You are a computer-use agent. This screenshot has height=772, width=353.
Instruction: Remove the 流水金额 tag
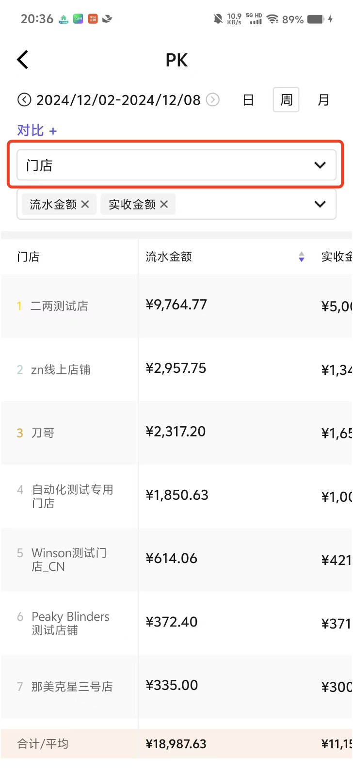pyautogui.click(x=85, y=205)
